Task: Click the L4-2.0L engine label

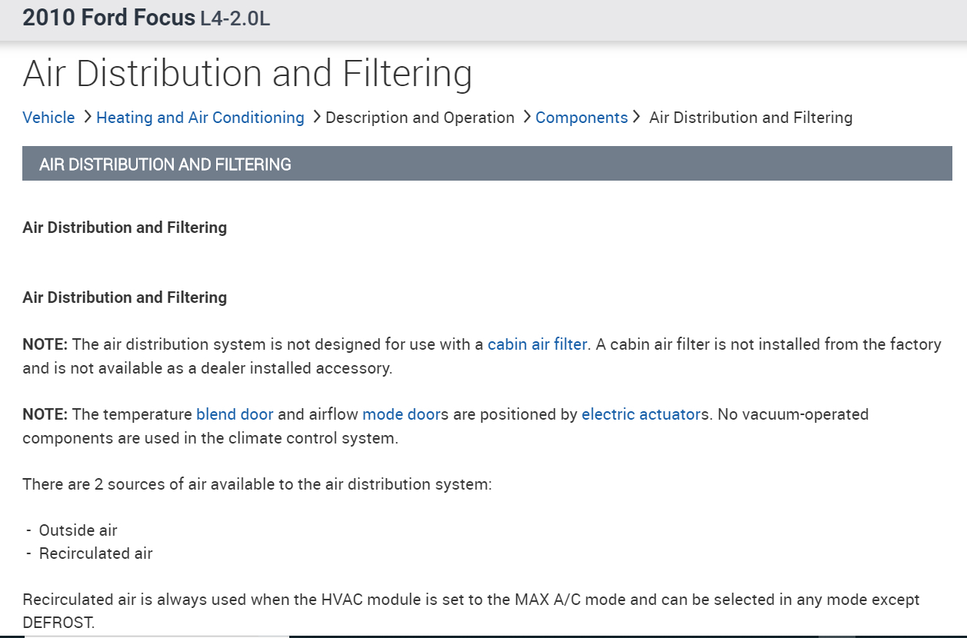Action: [x=235, y=18]
